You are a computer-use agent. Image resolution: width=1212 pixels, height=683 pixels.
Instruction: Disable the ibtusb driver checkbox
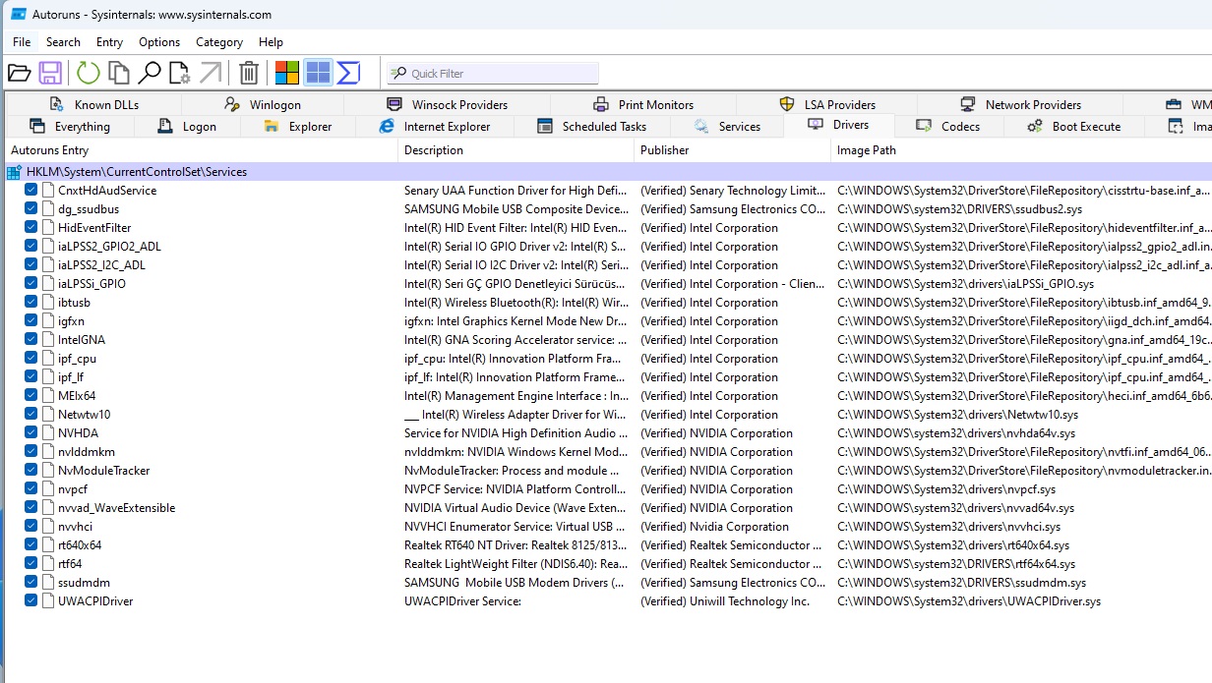point(31,303)
